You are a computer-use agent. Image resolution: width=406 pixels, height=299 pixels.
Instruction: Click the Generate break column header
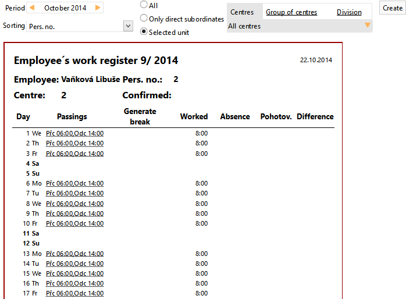[x=140, y=116]
